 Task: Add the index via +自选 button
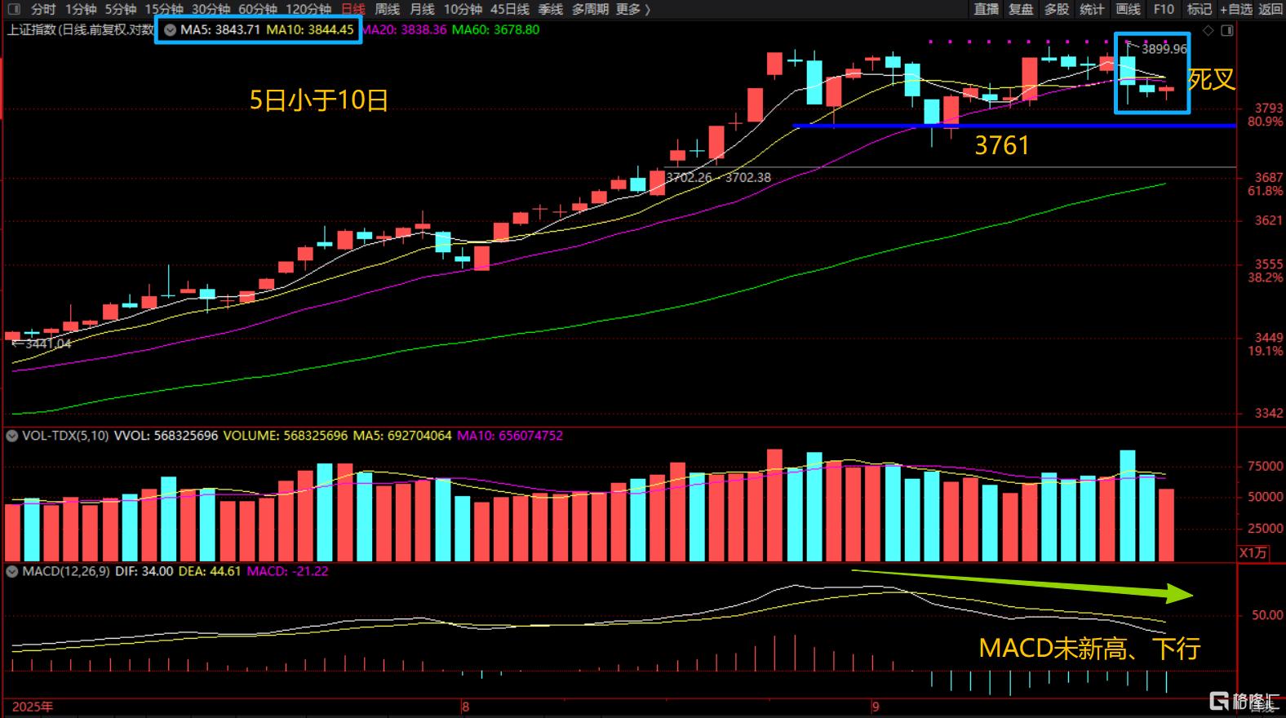click(1235, 9)
